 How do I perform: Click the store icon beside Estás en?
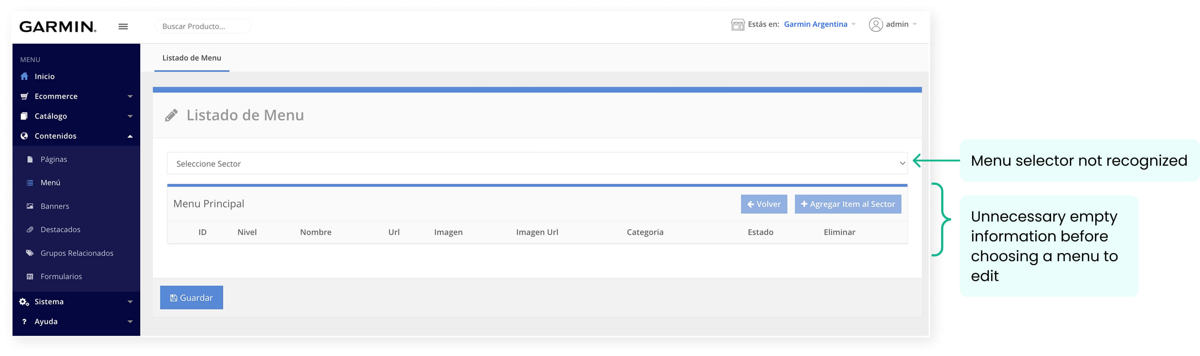point(737,25)
